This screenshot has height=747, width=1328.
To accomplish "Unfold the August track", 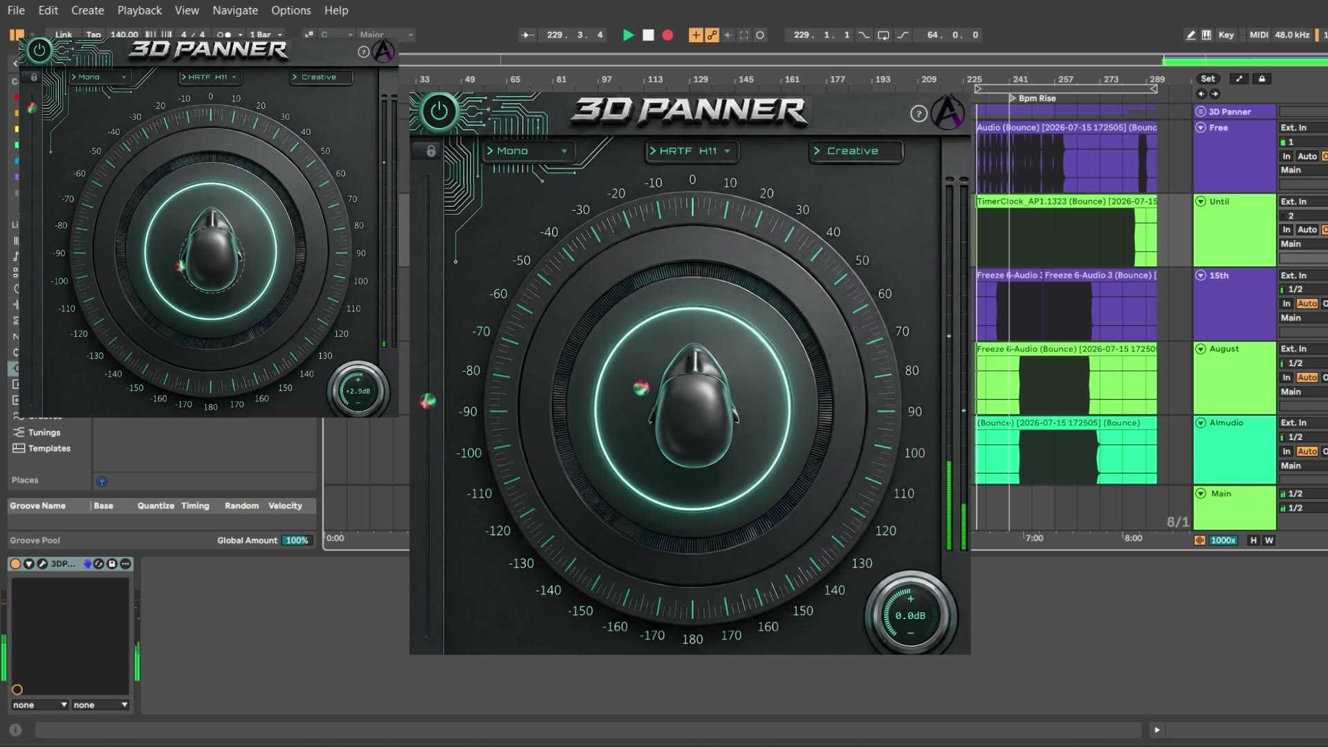I will click(x=1201, y=349).
